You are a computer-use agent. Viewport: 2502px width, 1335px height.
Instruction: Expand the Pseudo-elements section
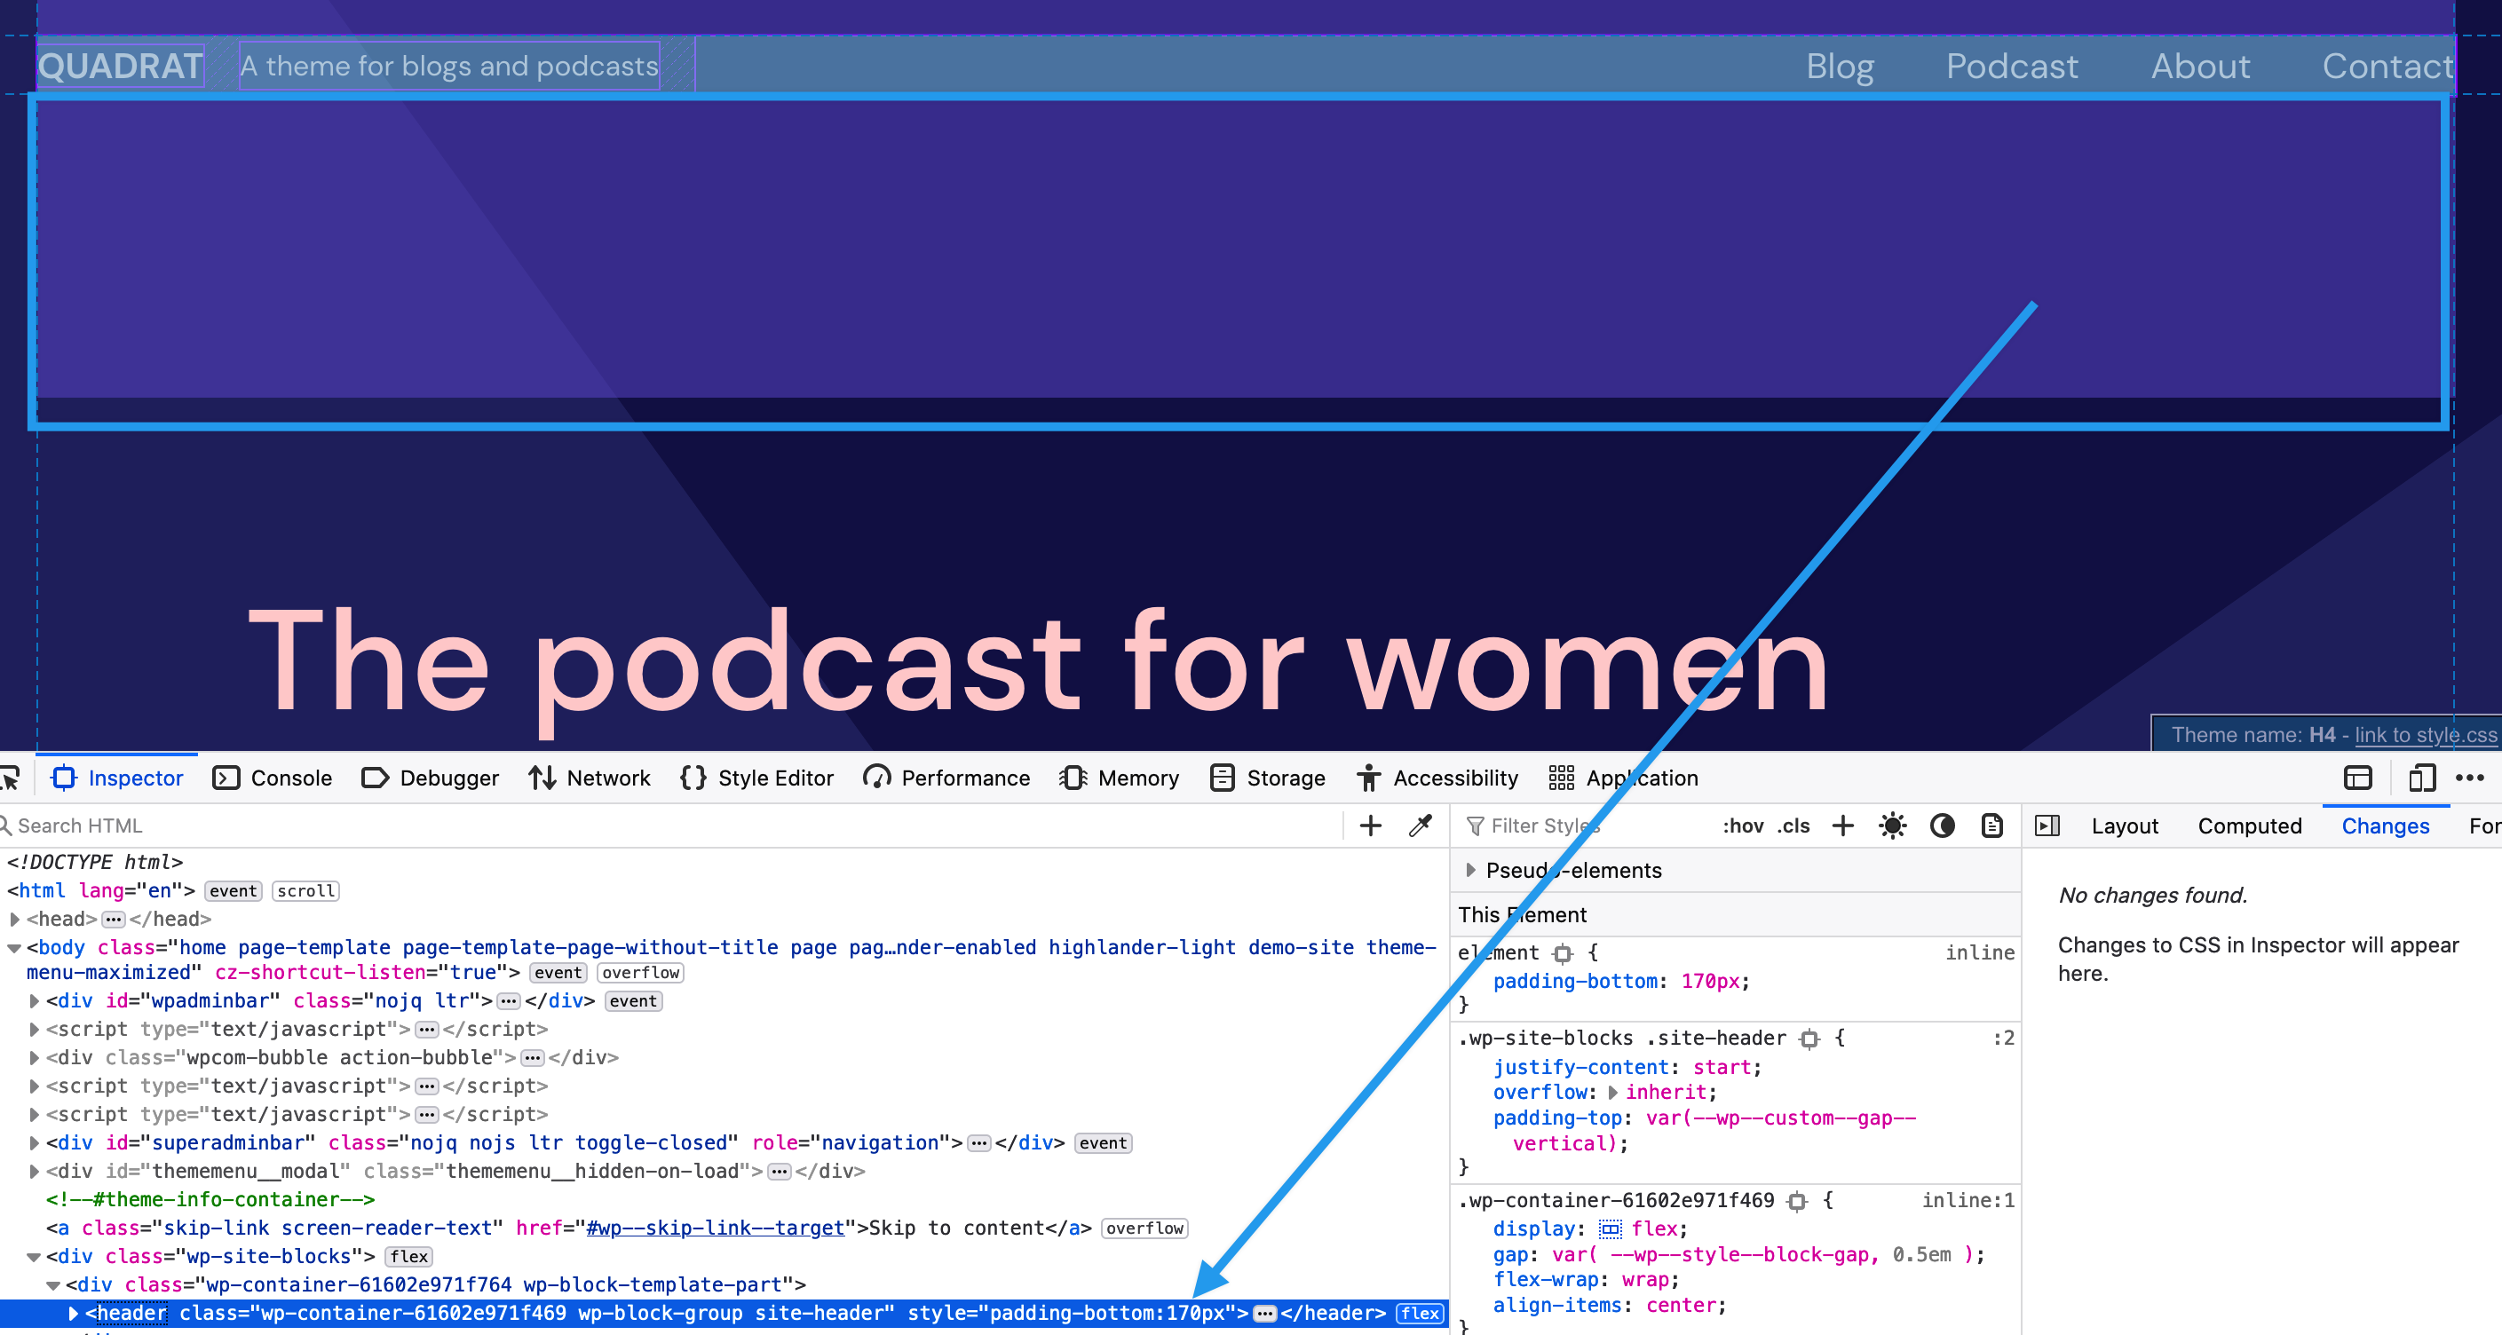point(1471,870)
